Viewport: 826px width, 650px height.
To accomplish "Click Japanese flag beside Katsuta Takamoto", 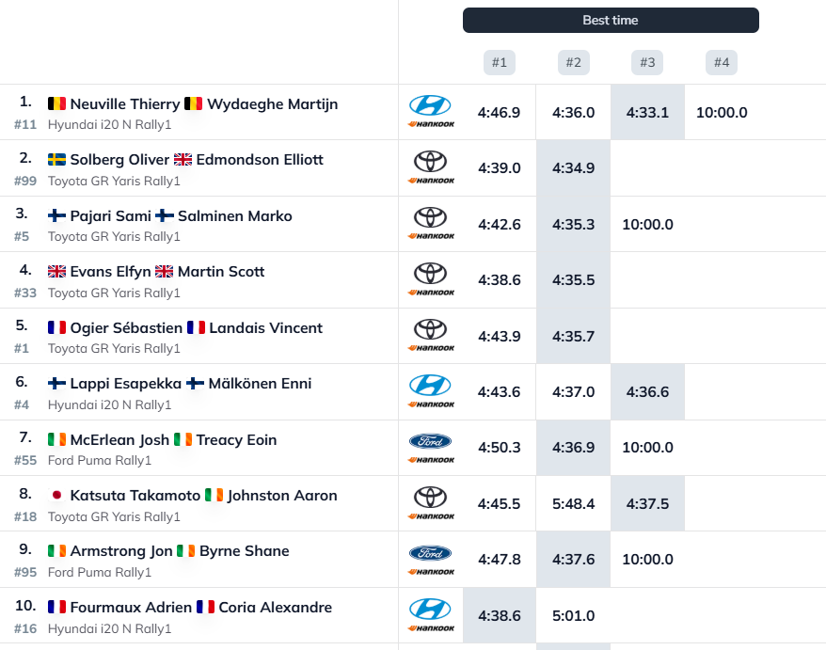I will [x=56, y=496].
